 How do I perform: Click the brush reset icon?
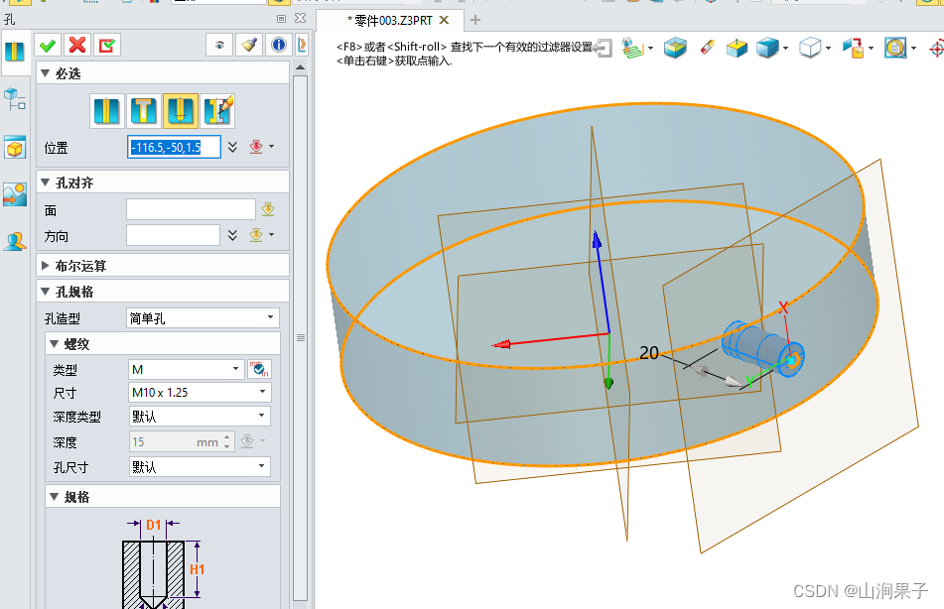tap(248, 46)
